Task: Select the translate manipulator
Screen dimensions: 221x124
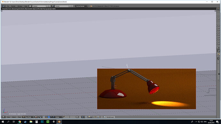Action: [49, 117]
